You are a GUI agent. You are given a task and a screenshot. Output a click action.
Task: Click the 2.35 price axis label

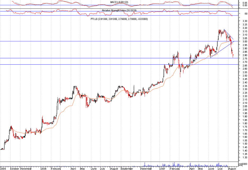pos(245,86)
